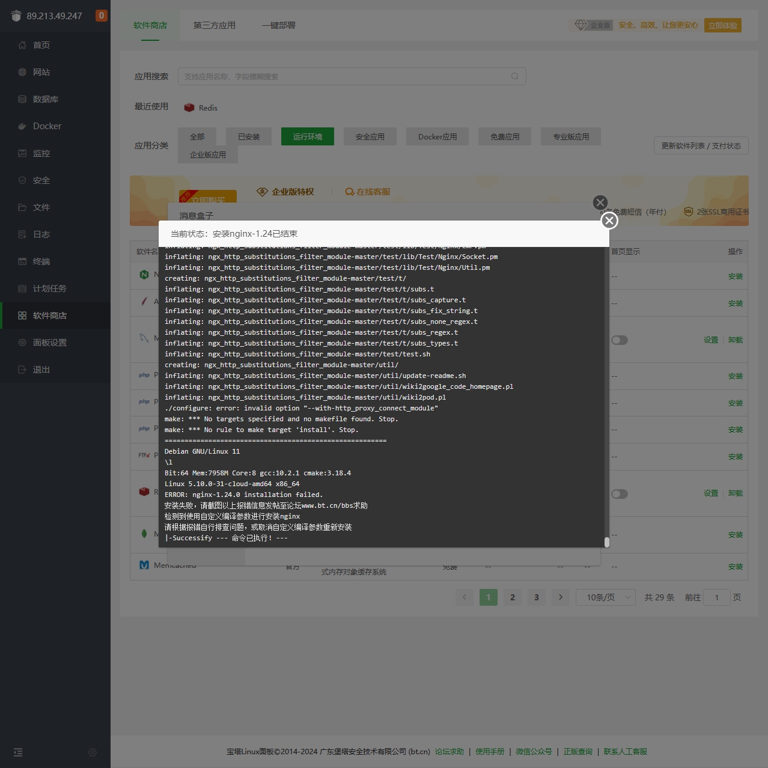
Task: Click 安装 link in the Memcached row
Action: (736, 567)
